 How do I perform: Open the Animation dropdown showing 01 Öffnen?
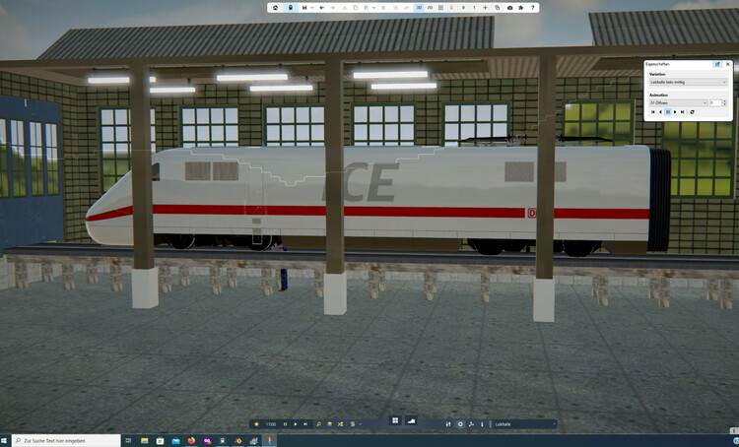678,102
